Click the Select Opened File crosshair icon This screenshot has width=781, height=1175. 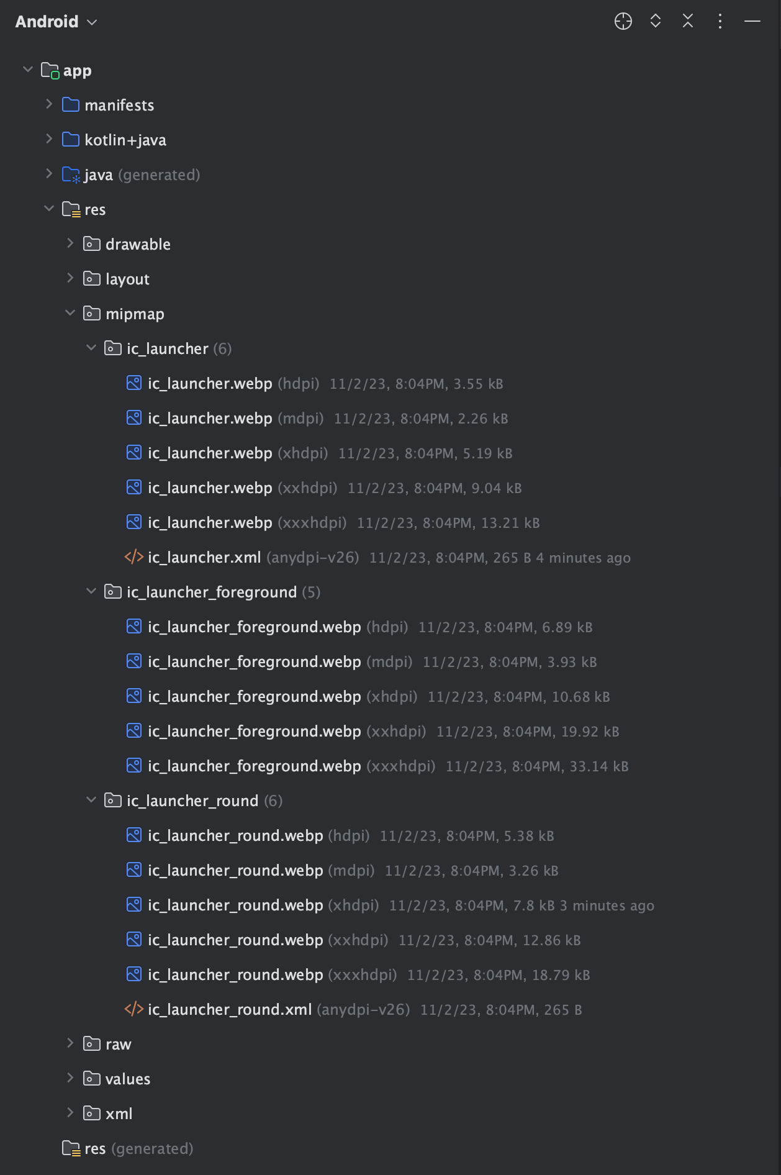pyautogui.click(x=623, y=21)
